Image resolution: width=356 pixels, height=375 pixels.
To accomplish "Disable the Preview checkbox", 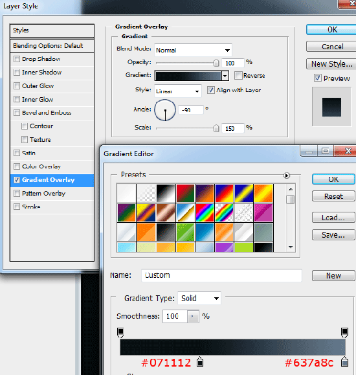I will point(318,78).
